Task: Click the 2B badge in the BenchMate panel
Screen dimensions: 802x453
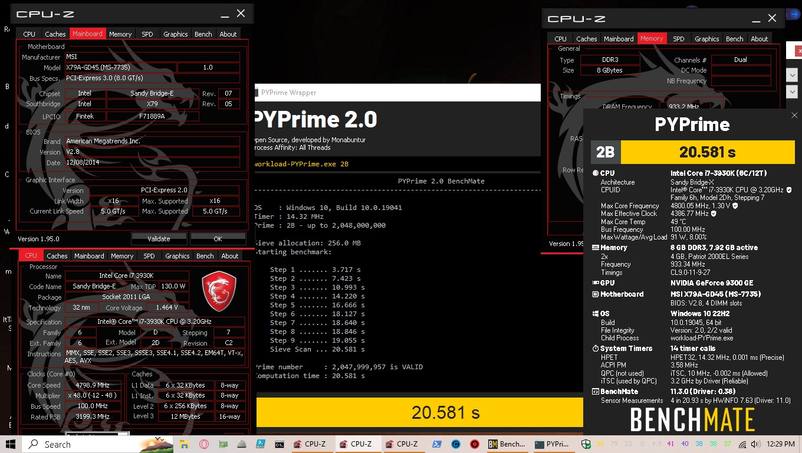Action: (606, 152)
